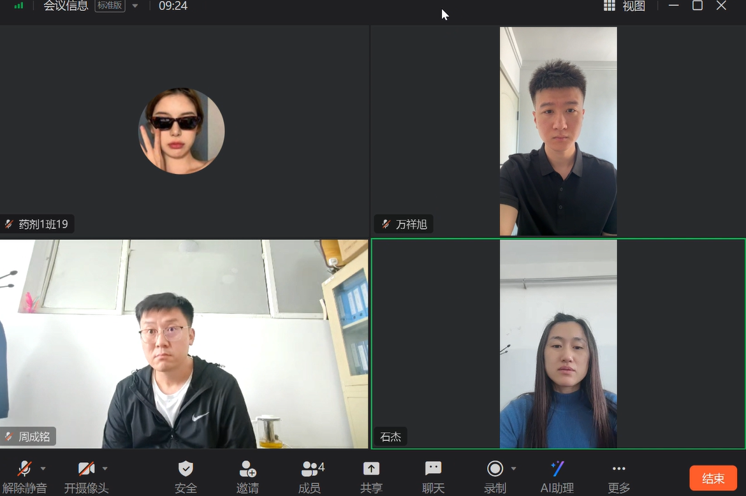This screenshot has width=746, height=496.
Task: Open the 更多 more options menu
Action: [618, 469]
